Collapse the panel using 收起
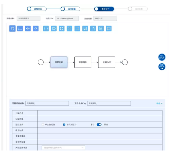This screenshot has height=152, width=170. point(159,103)
